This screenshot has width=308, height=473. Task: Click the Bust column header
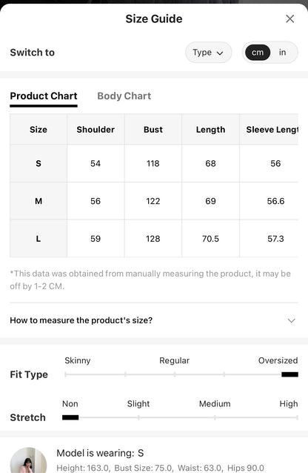[153, 130]
